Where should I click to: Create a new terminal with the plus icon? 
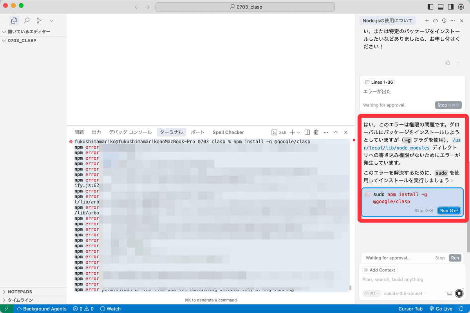pyautogui.click(x=293, y=132)
